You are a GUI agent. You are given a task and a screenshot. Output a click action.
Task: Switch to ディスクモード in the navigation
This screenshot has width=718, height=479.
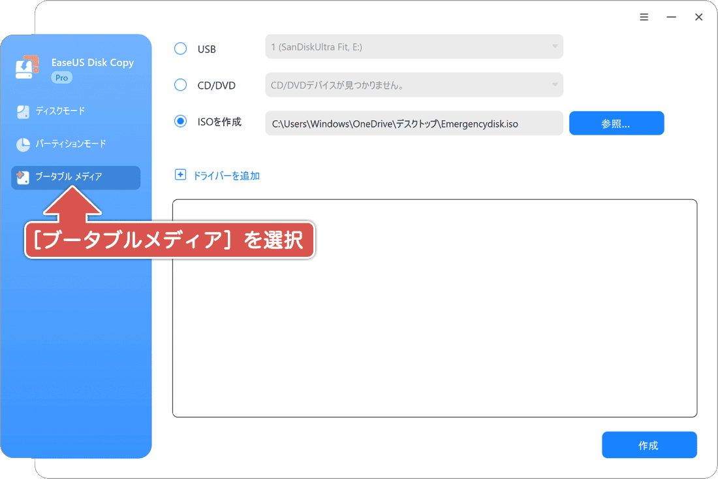pos(59,111)
